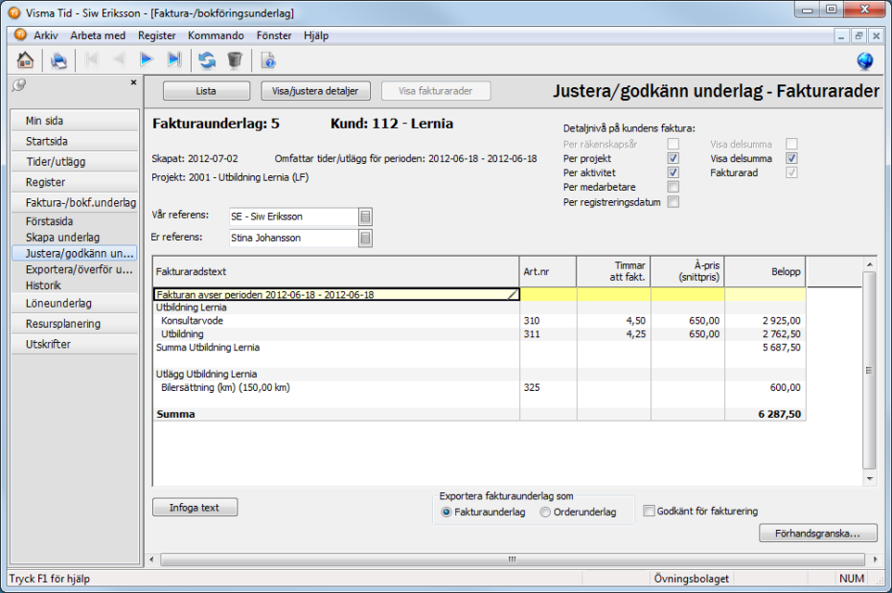This screenshot has height=593, width=892.
Task: Toggle the Per aktivitet checkbox
Action: point(673,172)
